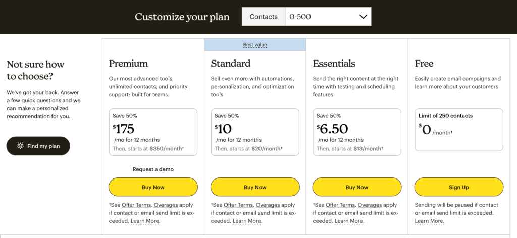Click Buy Now for Premium plan
Image resolution: width=517 pixels, height=238 pixels.
click(153, 187)
